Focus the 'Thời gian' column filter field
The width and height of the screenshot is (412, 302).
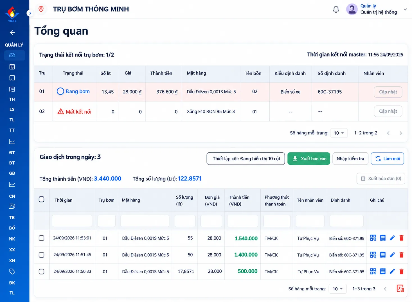pyautogui.click(x=72, y=221)
